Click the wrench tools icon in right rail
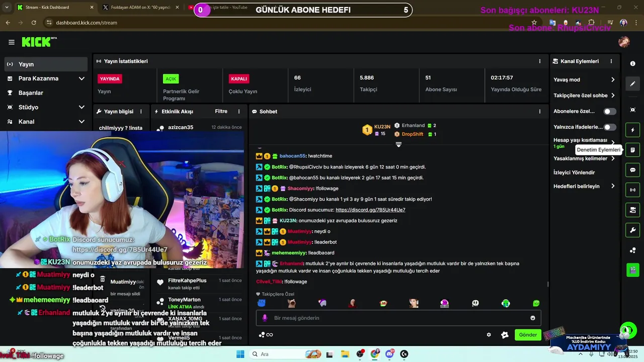This screenshot has height=362, width=644. click(x=632, y=230)
